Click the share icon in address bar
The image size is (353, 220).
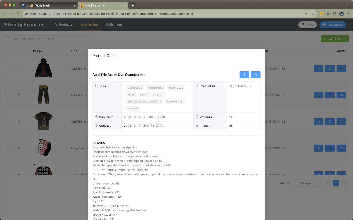[306, 14]
